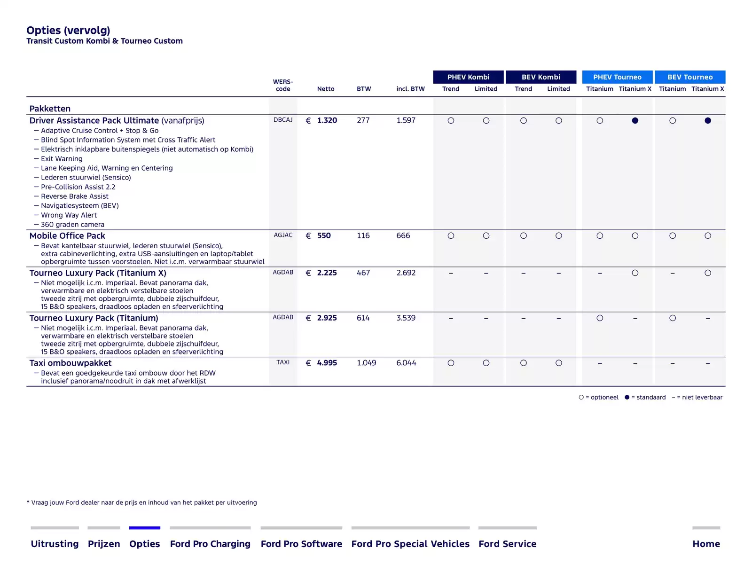Viewport: 752px width, 564px height.
Task: Open the Uitrusting navigation tab
Action: click(55, 543)
